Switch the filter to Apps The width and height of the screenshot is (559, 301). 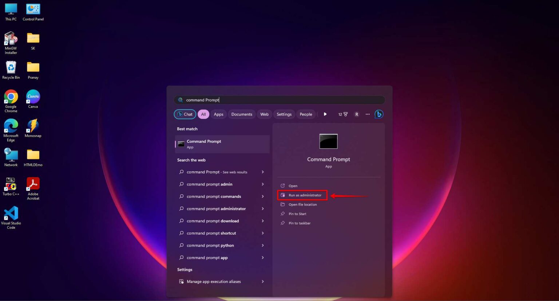(218, 114)
